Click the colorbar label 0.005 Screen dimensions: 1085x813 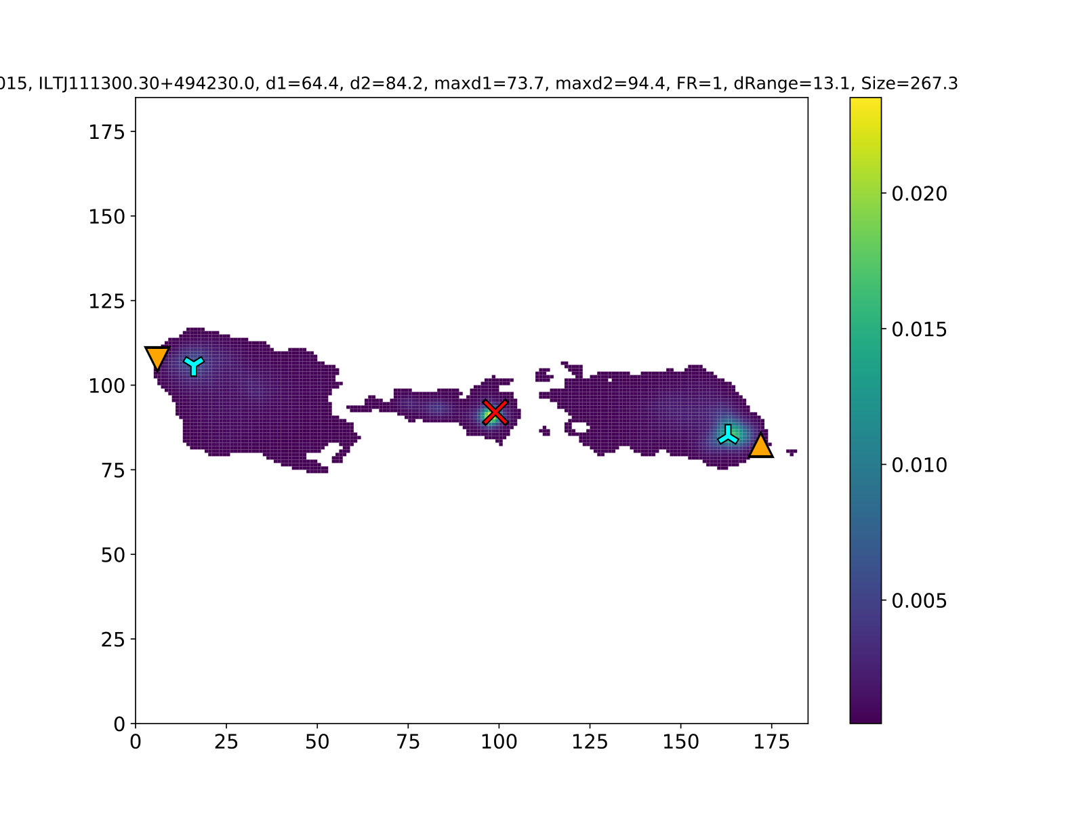tap(919, 600)
